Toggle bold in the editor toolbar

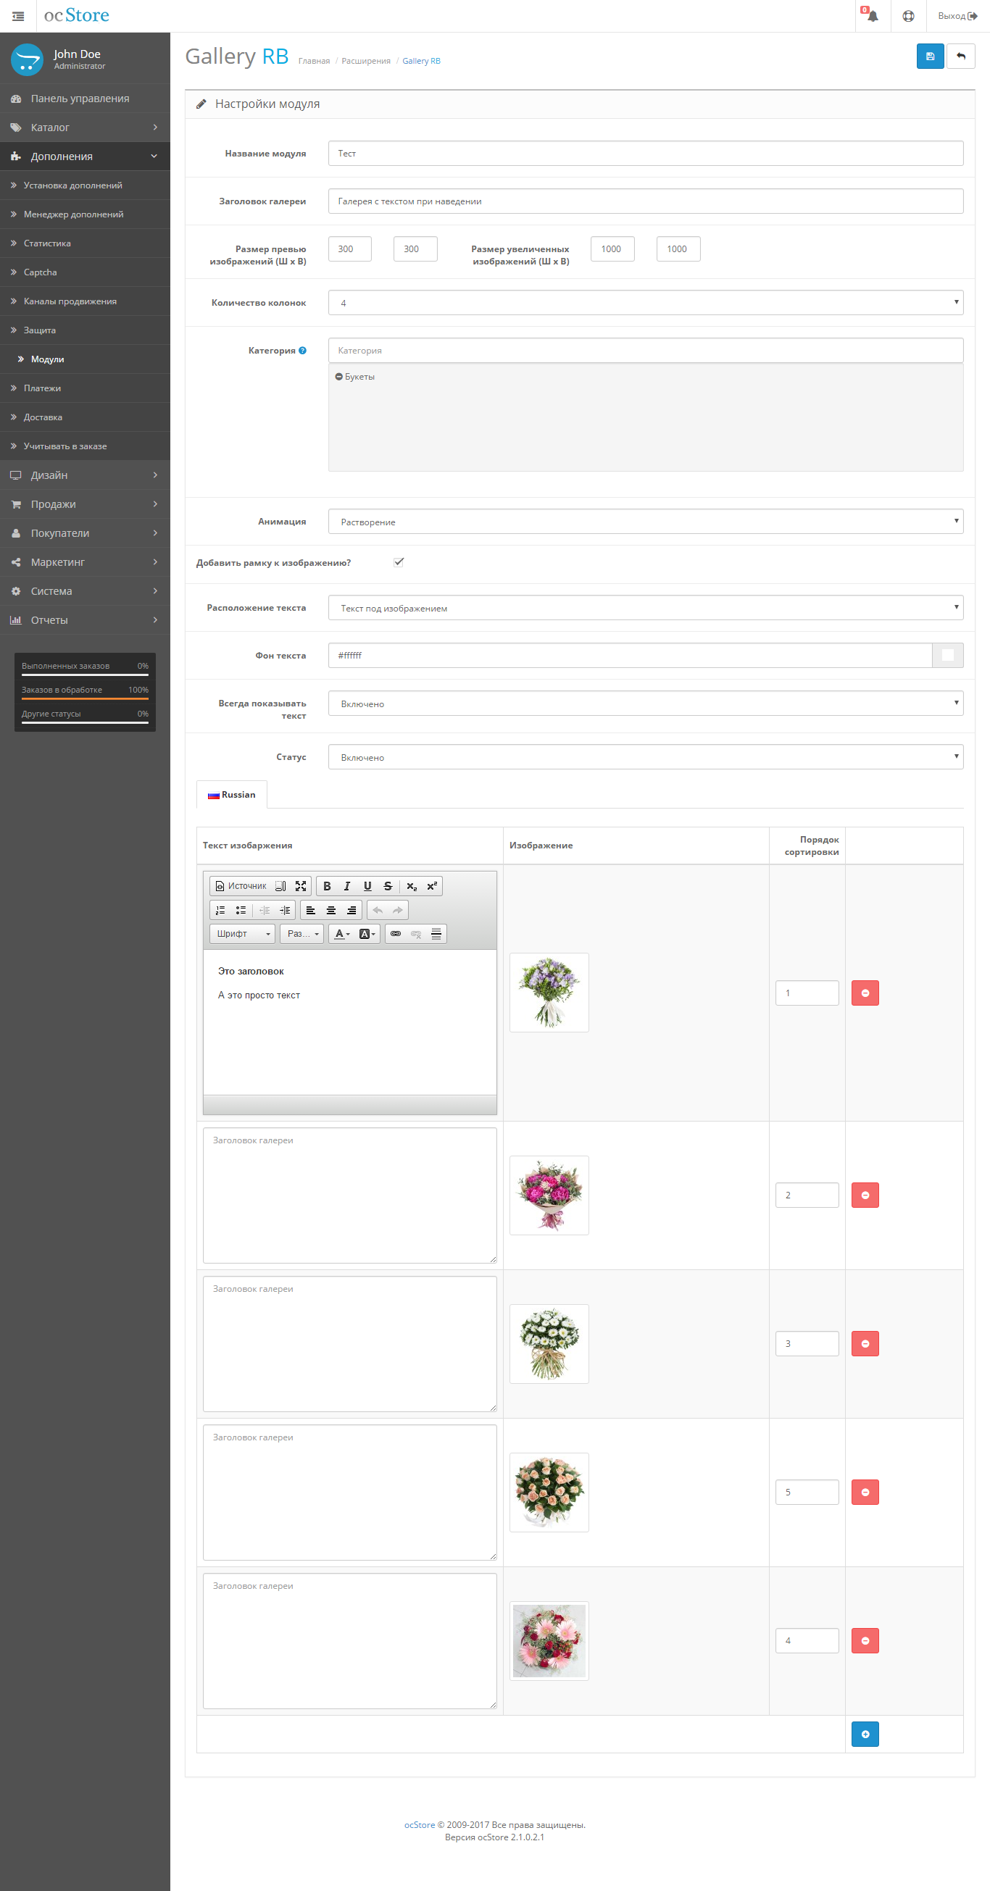pyautogui.click(x=327, y=886)
